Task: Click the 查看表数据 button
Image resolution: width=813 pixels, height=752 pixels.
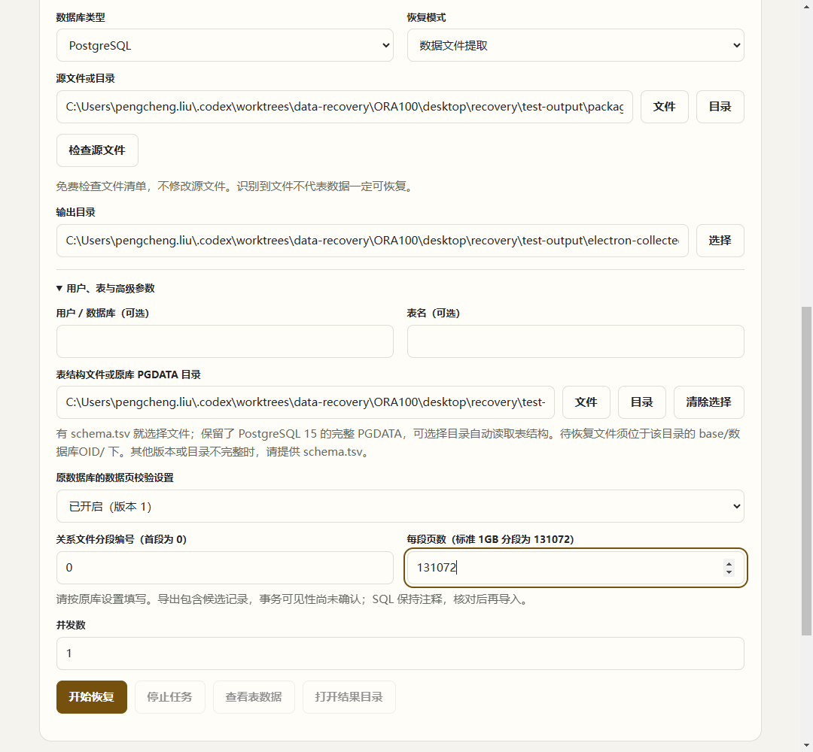Action: click(x=254, y=697)
